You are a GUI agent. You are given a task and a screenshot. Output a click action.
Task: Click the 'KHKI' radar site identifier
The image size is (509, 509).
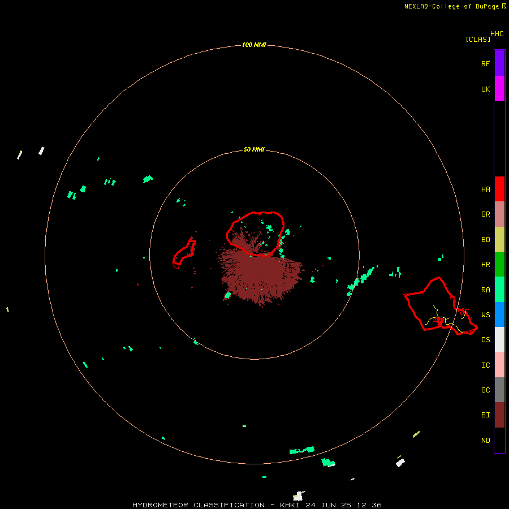290,505
